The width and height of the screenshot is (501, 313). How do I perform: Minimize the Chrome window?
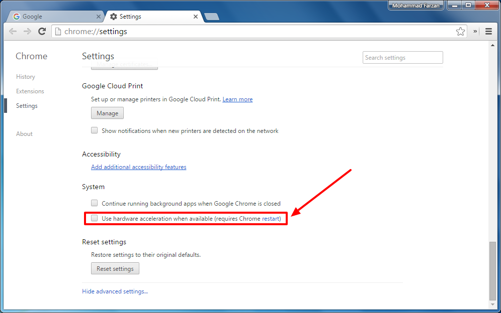pyautogui.click(x=454, y=5)
